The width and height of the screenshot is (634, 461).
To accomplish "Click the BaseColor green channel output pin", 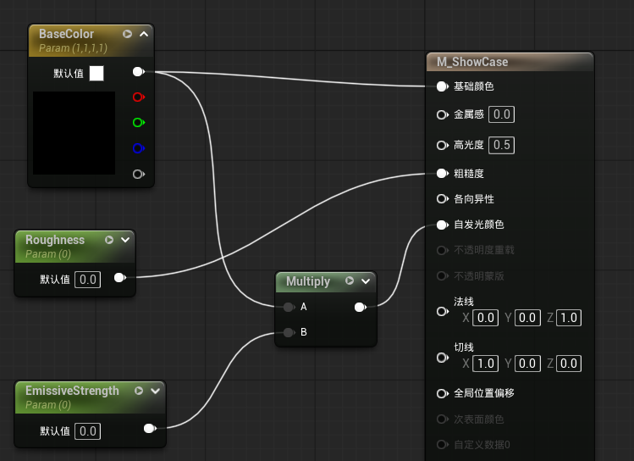I will pyautogui.click(x=138, y=122).
